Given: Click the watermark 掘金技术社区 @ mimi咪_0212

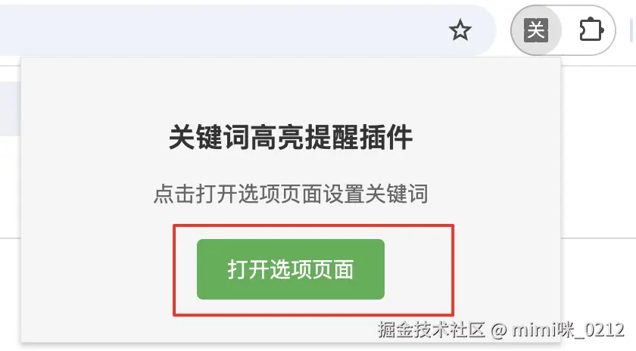Looking at the screenshot, I should click(501, 330).
